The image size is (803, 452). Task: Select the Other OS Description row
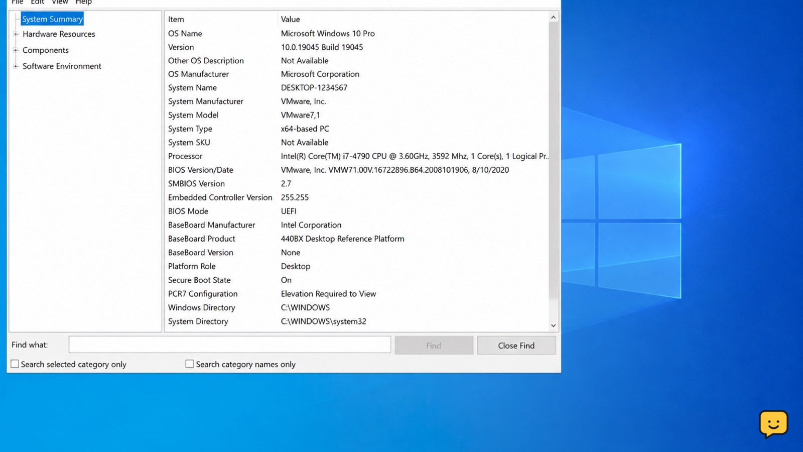click(357, 61)
